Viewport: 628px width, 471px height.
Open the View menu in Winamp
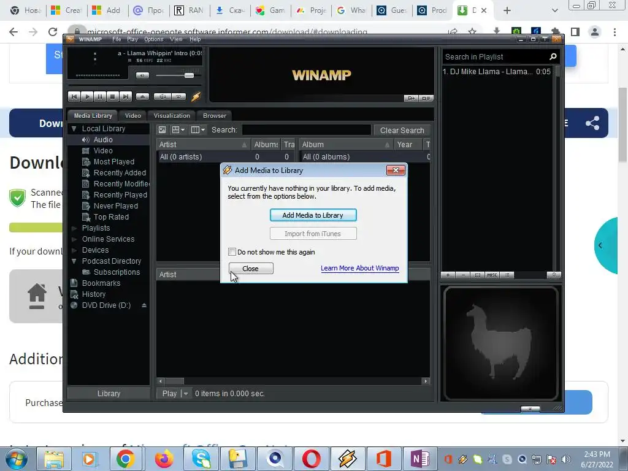pos(176,39)
